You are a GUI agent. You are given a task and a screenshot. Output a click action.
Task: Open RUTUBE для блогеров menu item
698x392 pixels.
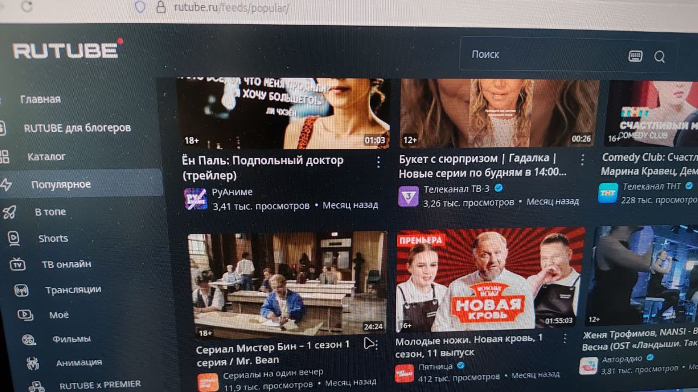[77, 128]
